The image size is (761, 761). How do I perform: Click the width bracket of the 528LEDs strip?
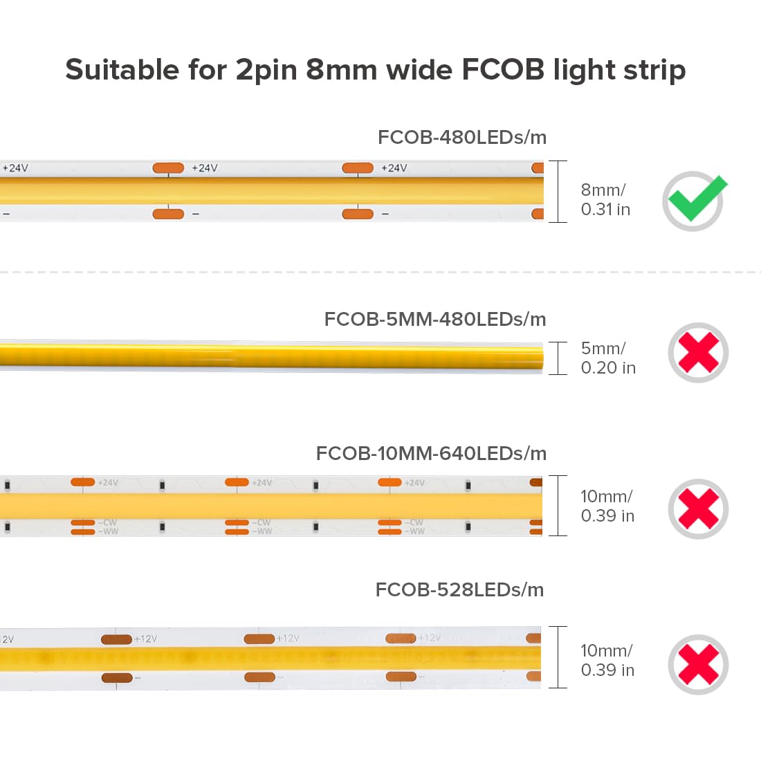coord(558,657)
